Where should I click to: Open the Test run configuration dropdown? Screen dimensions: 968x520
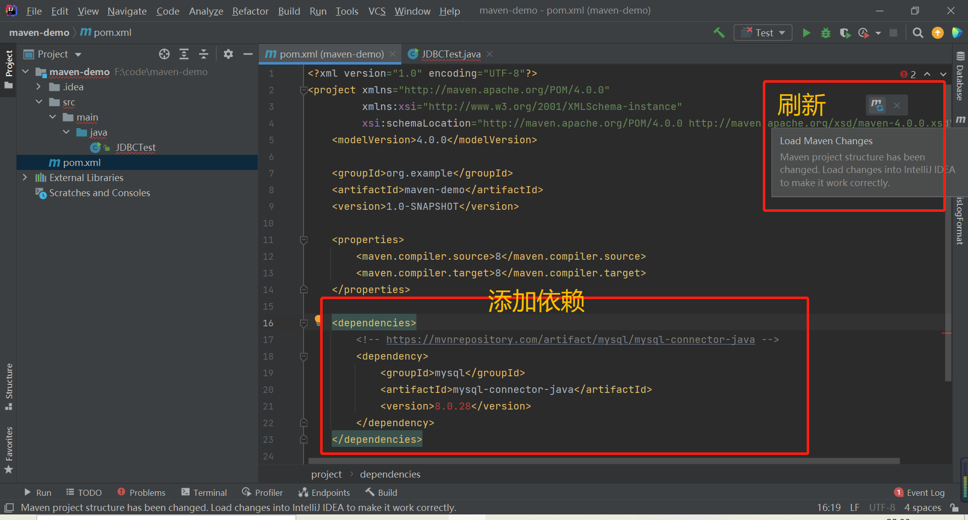(763, 33)
